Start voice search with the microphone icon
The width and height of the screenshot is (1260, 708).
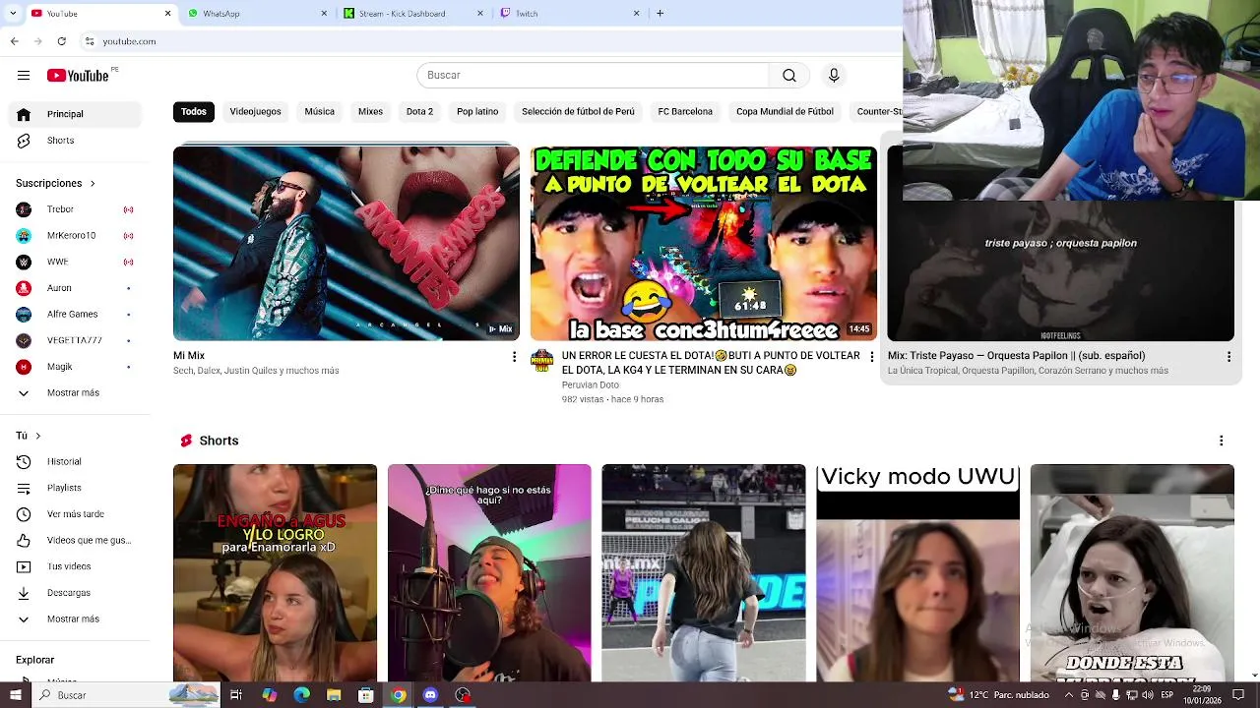coord(834,76)
